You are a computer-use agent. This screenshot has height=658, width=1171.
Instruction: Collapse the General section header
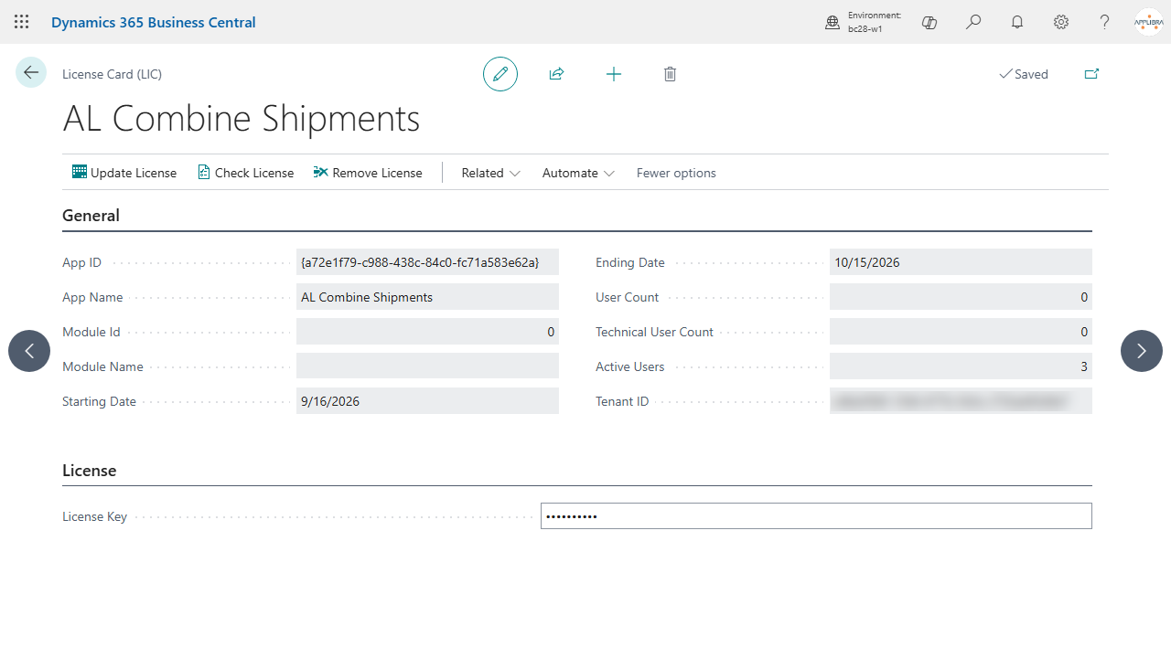(x=91, y=216)
